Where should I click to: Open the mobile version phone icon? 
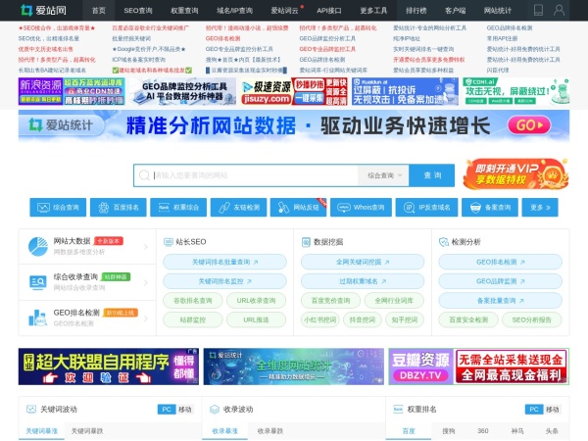(x=538, y=10)
